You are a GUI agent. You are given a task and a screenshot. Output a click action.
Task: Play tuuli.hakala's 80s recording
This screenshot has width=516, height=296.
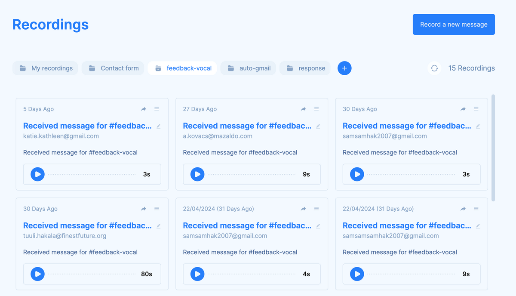point(38,274)
